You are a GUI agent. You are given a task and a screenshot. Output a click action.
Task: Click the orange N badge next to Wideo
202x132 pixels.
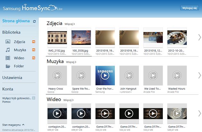[x=34, y=58]
